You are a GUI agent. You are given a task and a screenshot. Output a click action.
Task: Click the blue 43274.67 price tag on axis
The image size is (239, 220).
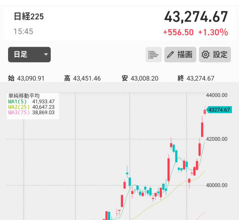[x=219, y=110]
